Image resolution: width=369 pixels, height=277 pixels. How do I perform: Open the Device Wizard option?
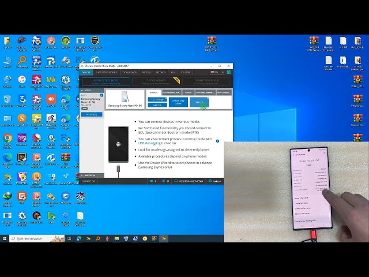tap(156, 82)
